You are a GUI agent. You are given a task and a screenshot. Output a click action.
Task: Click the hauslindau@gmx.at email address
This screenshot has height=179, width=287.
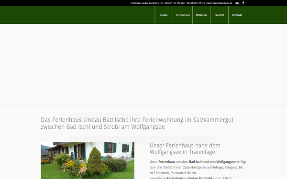pyautogui.click(x=222, y=3)
